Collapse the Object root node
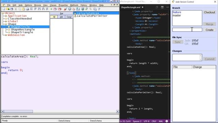 (3, 13)
